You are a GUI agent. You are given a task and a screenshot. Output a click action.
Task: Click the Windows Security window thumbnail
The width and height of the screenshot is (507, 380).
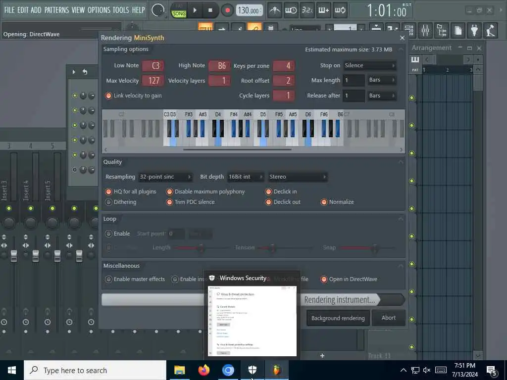click(x=252, y=321)
